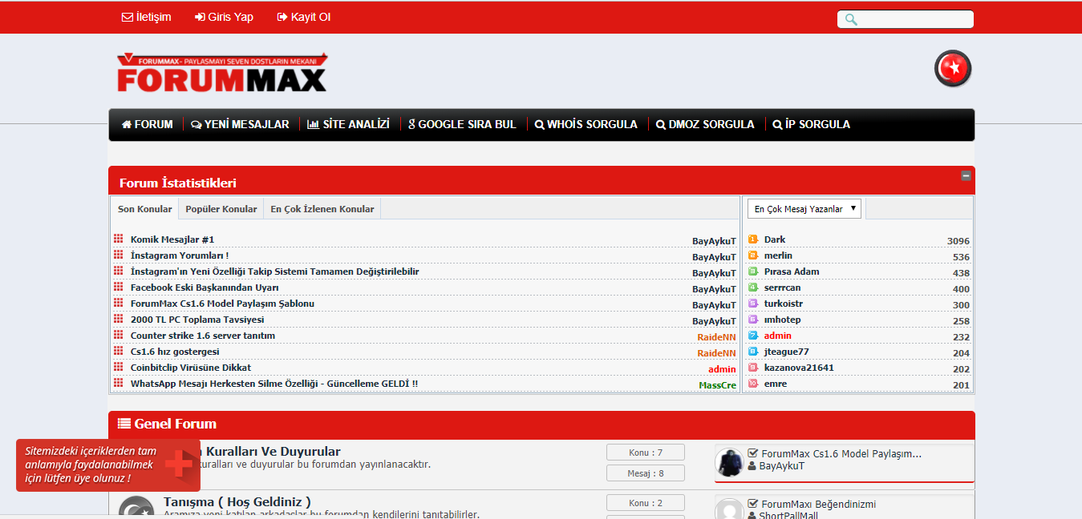The image size is (1082, 519).
Task: Open topic Cs1.6 hız gostergesi
Action: pos(175,352)
